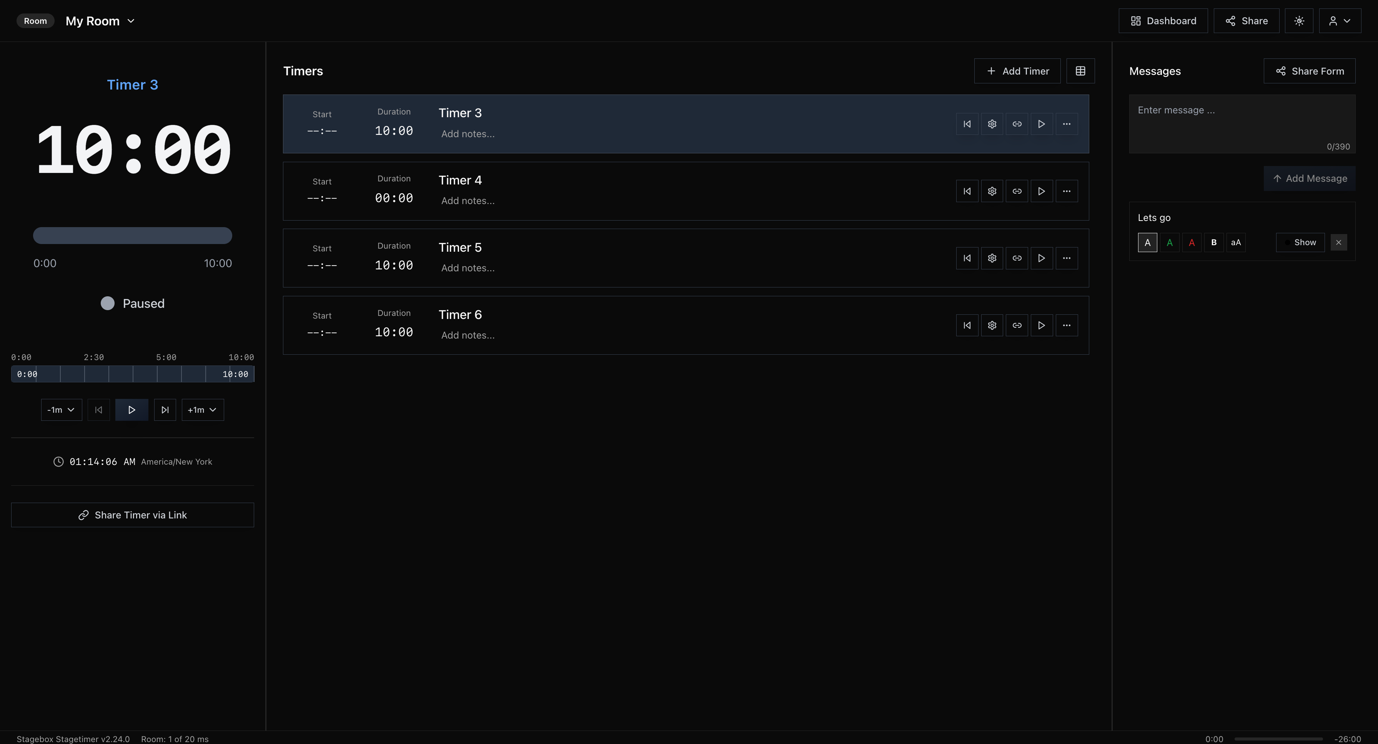Viewport: 1378px width, 744px height.
Task: Select red text color for the message
Action: click(x=1191, y=242)
